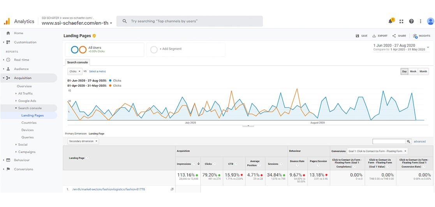Open the Insights icon
This screenshot has width=435, height=207.
[415, 36]
